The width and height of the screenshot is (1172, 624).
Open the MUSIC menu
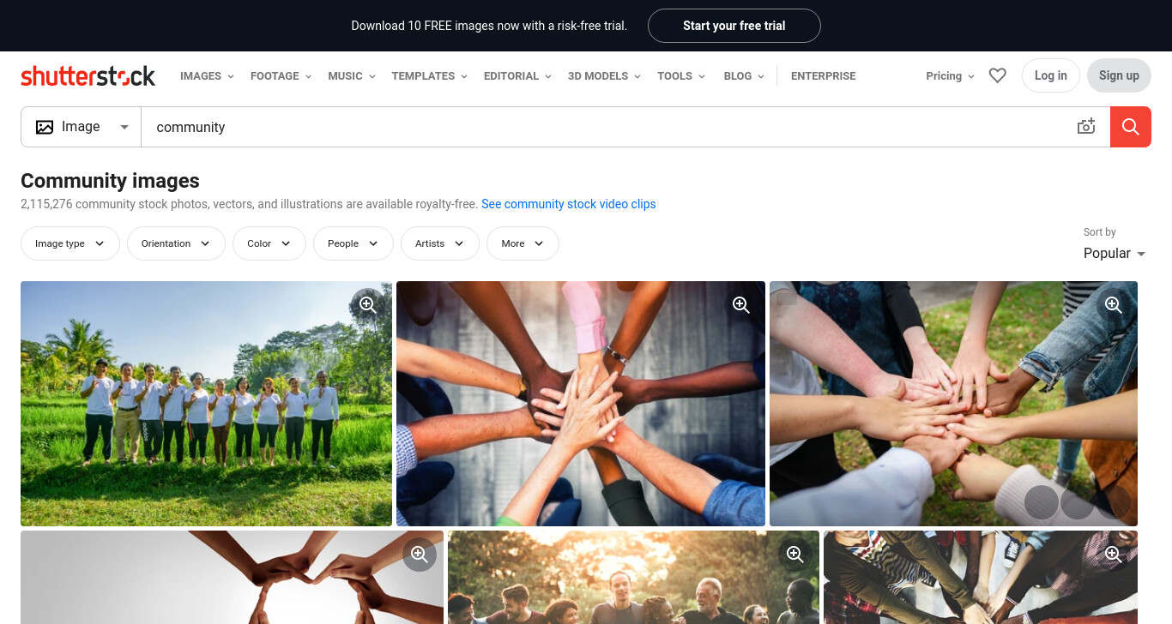tap(352, 75)
